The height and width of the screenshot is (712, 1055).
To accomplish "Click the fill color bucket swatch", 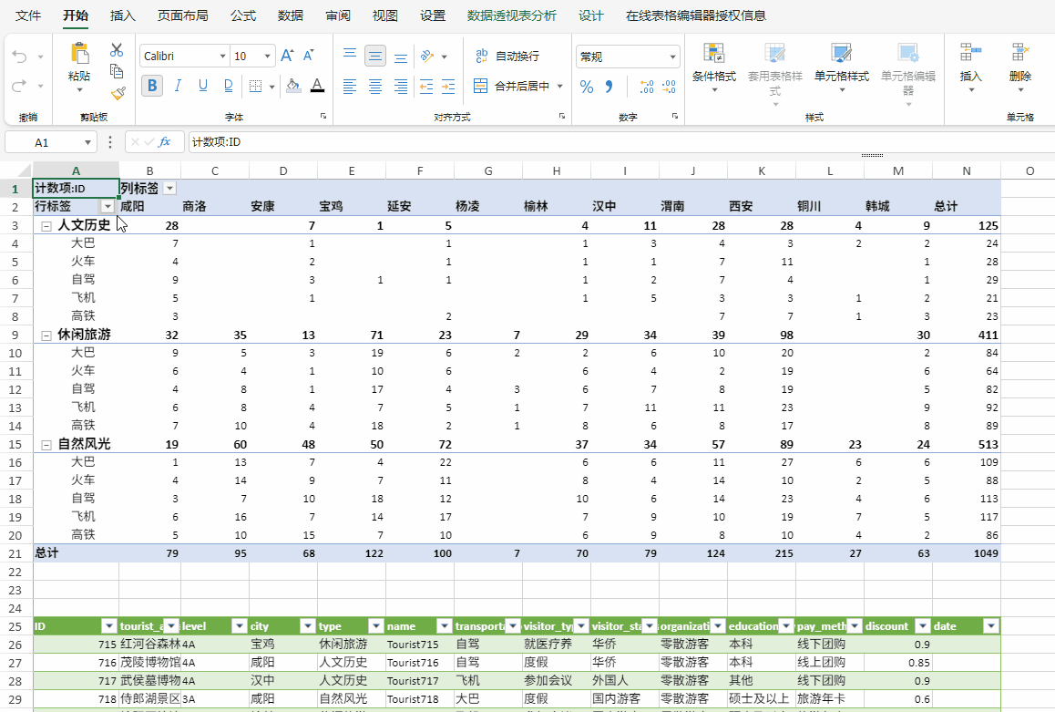I will pos(292,86).
